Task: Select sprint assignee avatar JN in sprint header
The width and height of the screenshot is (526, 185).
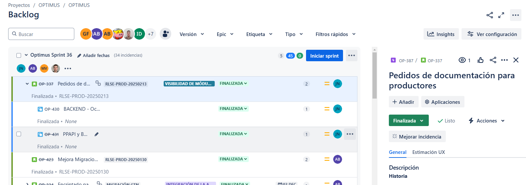Action: click(21, 68)
